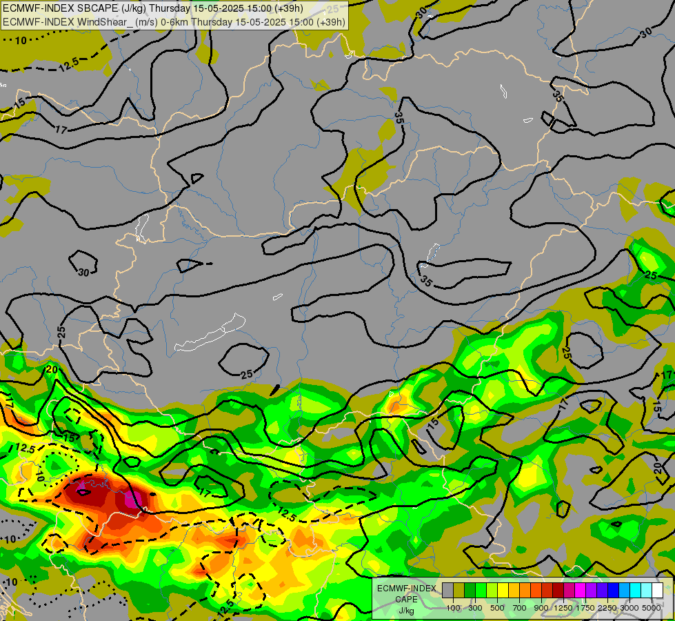
Task: Select the dark maroon swatch left of 1250
Action: point(558,590)
